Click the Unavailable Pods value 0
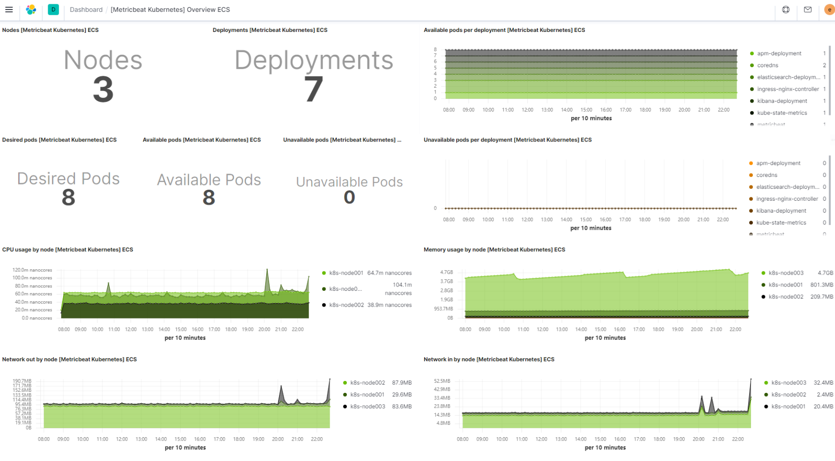The width and height of the screenshot is (835, 461). tap(349, 197)
